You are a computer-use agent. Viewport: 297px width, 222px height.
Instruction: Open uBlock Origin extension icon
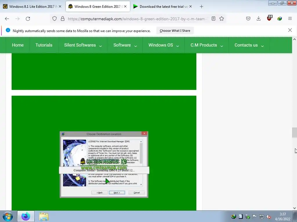[x=269, y=18]
